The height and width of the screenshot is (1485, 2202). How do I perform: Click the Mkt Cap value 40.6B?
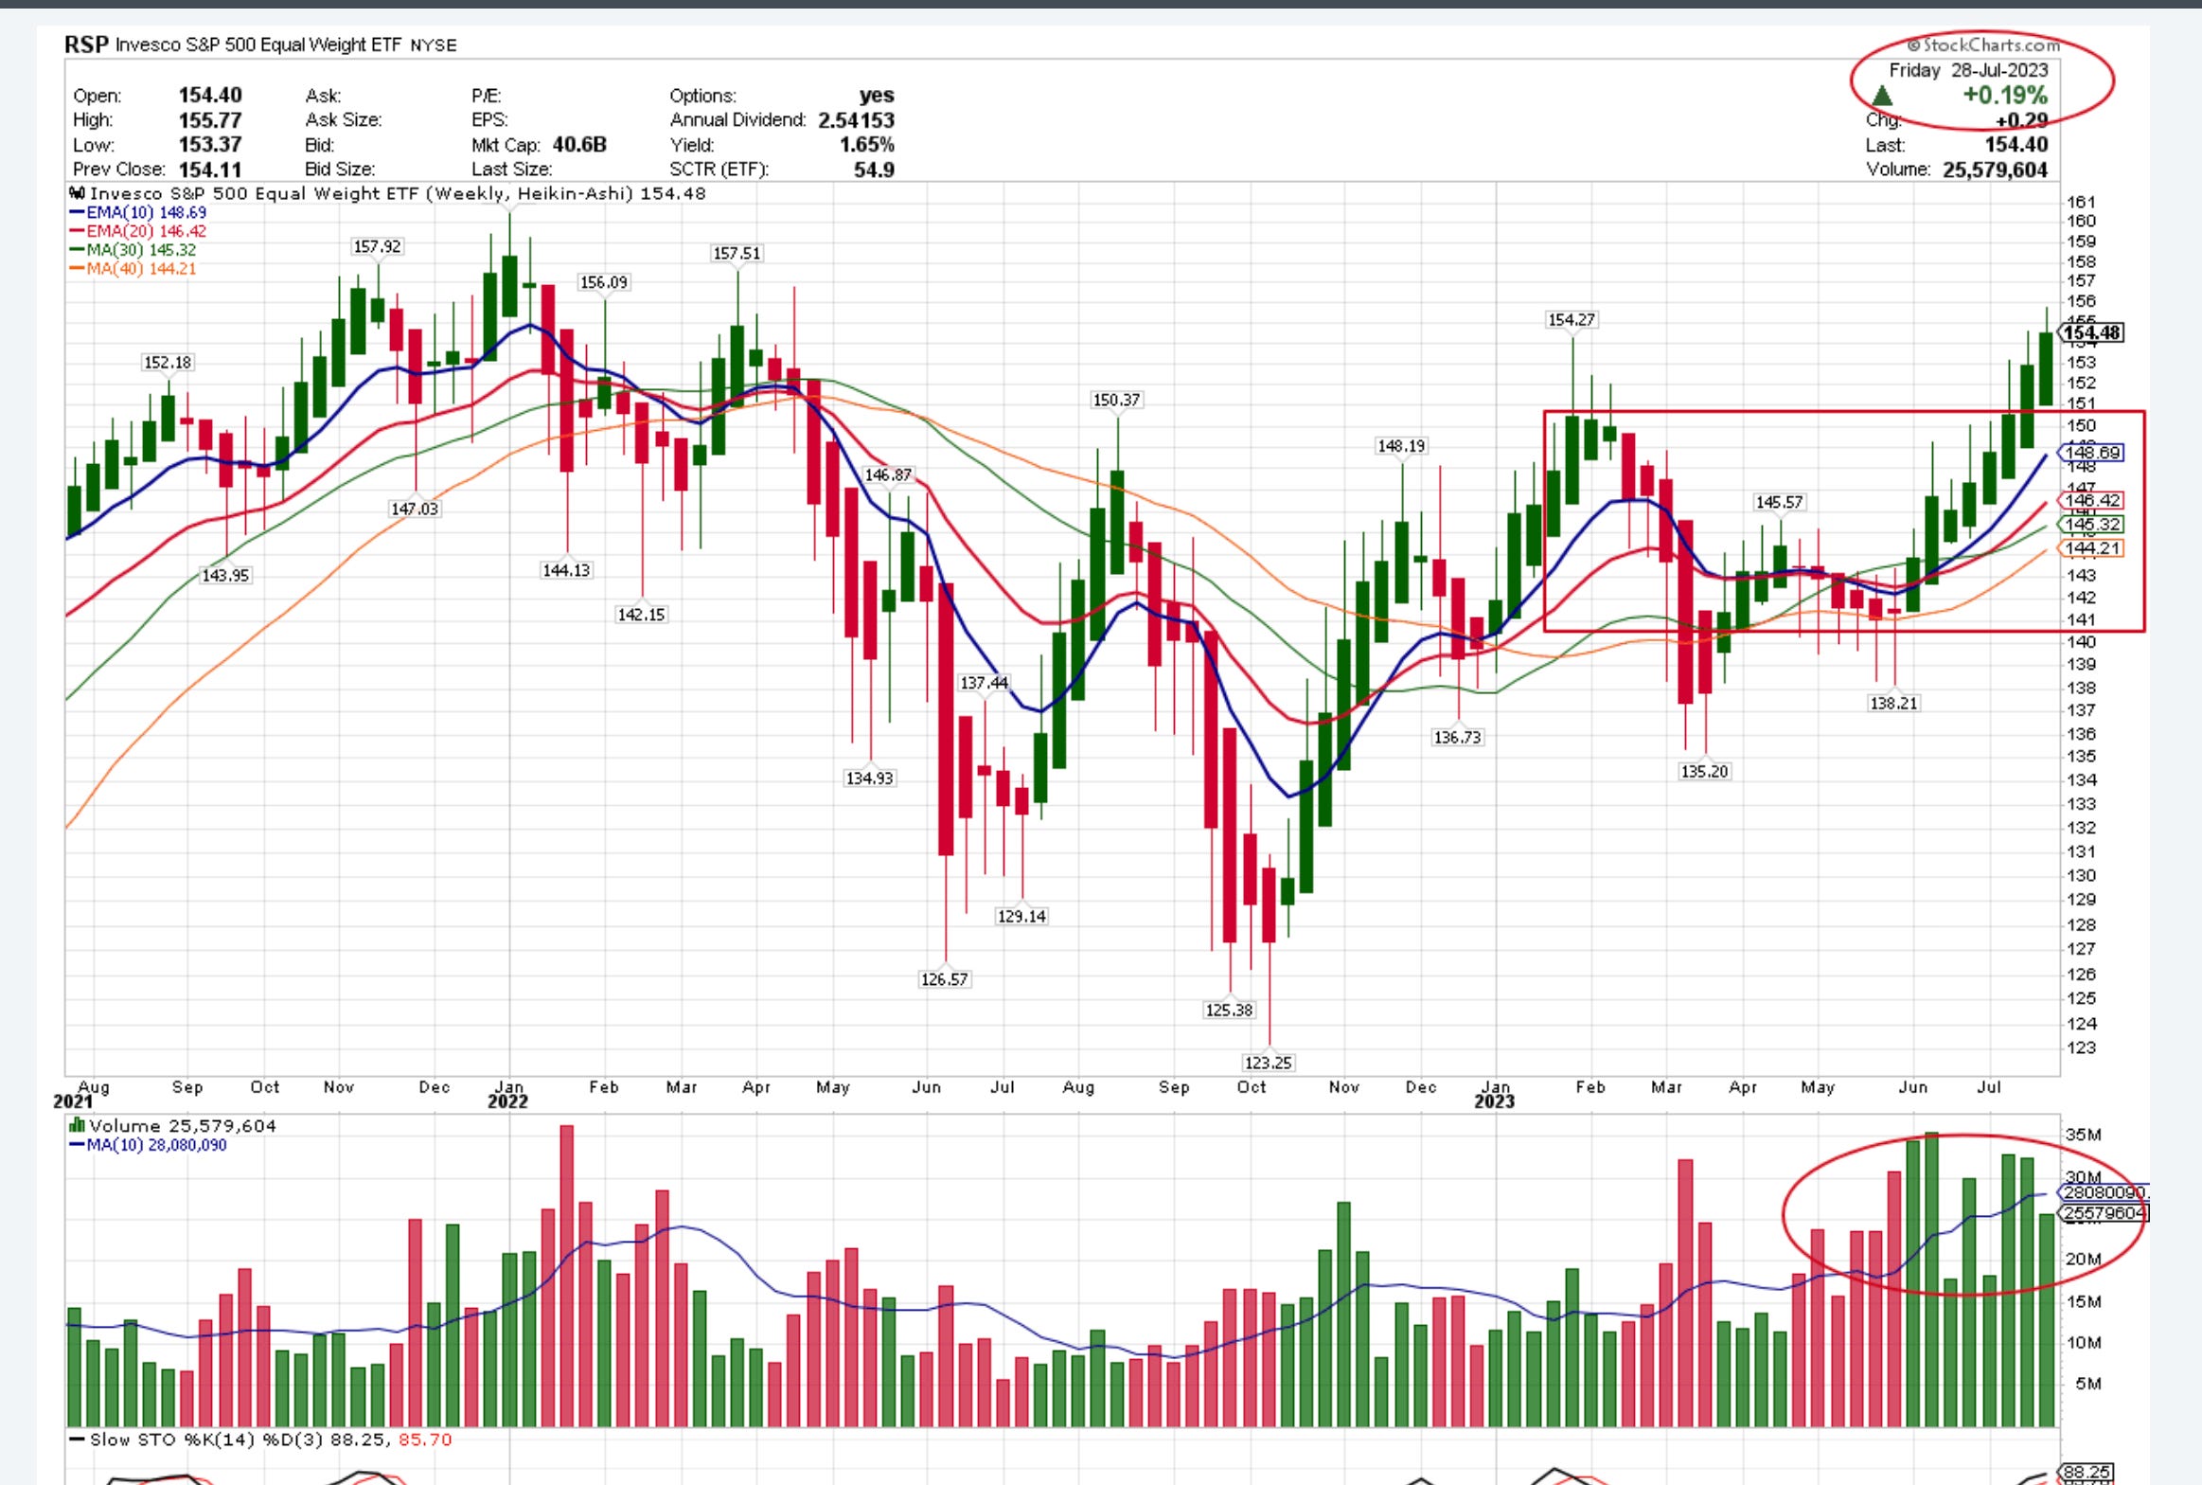[x=579, y=145]
